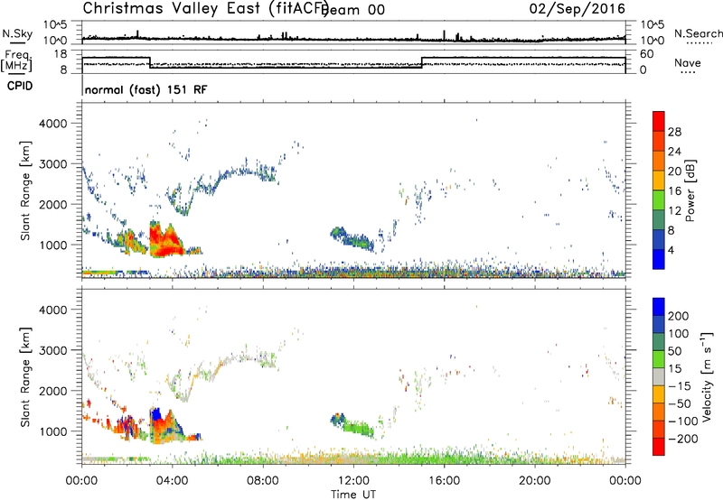Click 'Slant Range [km]' label of velocity panel
The image size is (723, 500).
tap(25, 377)
